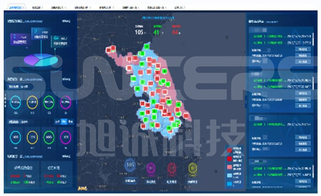Select the left segment of period toggle
321x196 pixels.
[x=57, y=122]
